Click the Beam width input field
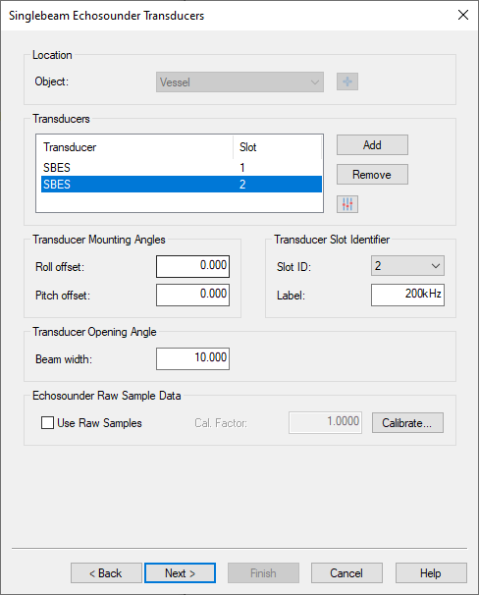Viewport: 479px width, 595px height. point(192,358)
